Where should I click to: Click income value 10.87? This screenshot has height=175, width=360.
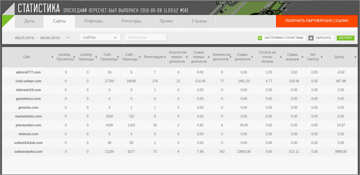341,125
